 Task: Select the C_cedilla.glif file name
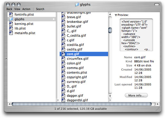click(x=76, y=36)
